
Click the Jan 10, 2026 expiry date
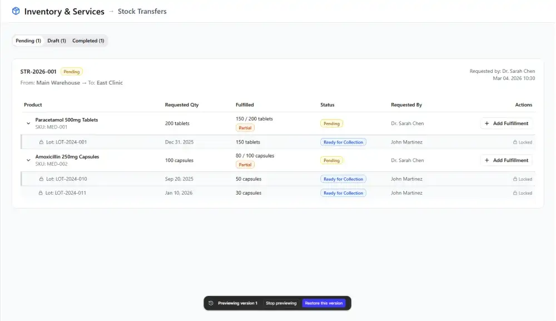[178, 193]
